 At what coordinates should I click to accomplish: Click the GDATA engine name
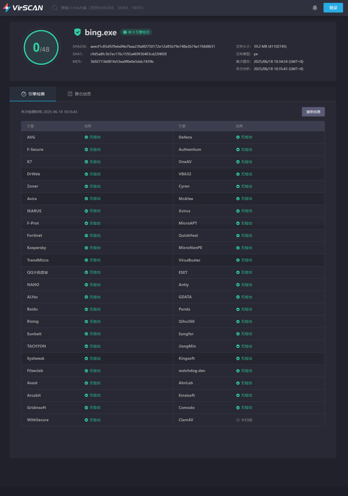pos(185,297)
